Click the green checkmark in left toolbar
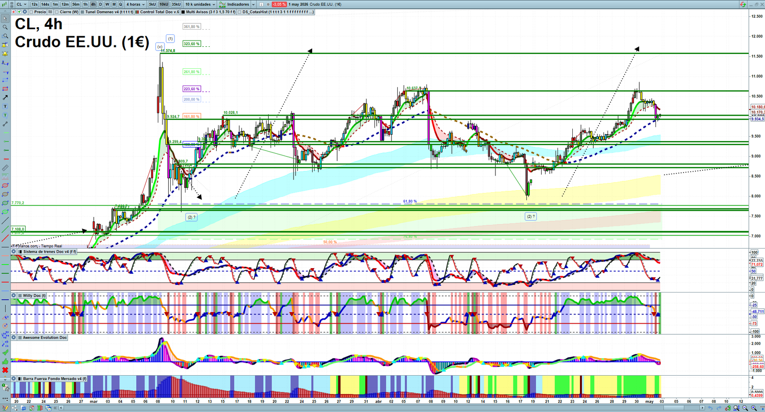The height and width of the screenshot is (412, 765). pyautogui.click(x=5, y=352)
